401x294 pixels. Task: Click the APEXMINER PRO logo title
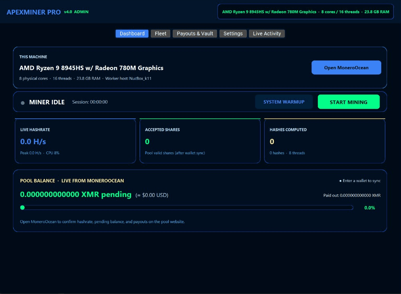(33, 12)
